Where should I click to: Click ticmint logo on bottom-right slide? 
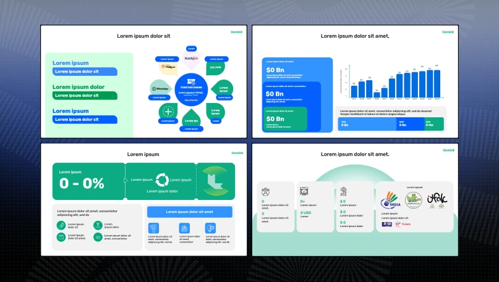[x=449, y=150]
